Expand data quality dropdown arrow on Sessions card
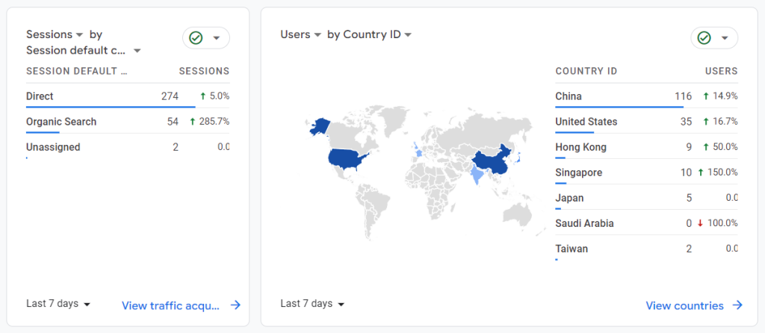765x333 pixels. click(216, 38)
